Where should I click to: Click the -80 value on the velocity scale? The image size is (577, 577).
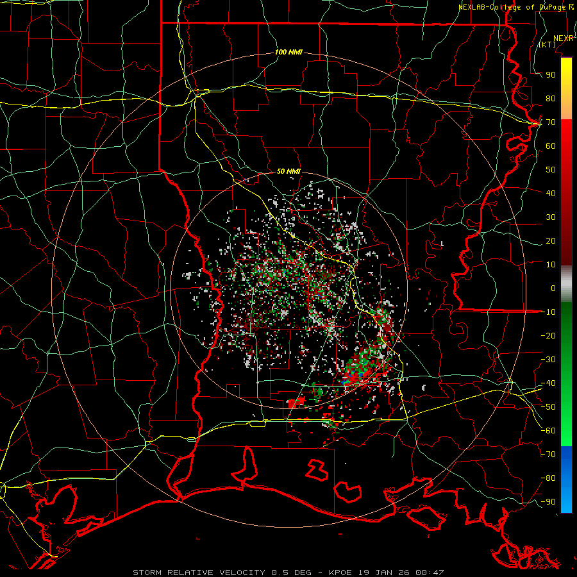click(548, 478)
